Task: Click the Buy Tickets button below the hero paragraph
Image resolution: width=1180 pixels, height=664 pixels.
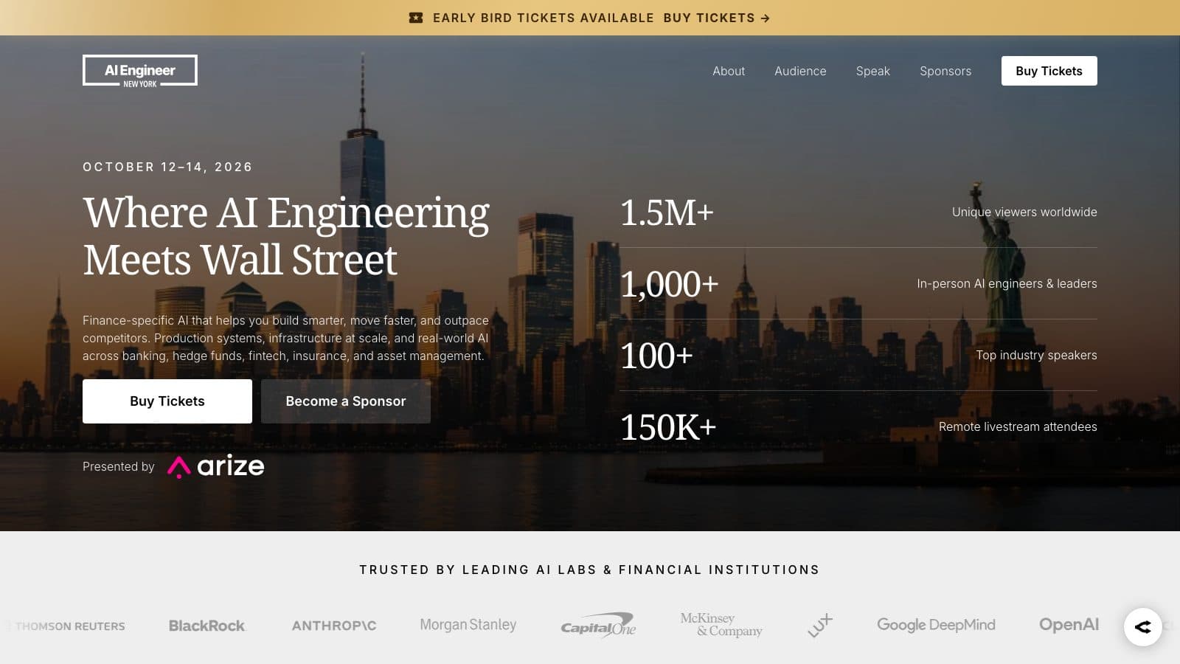Action: click(167, 401)
